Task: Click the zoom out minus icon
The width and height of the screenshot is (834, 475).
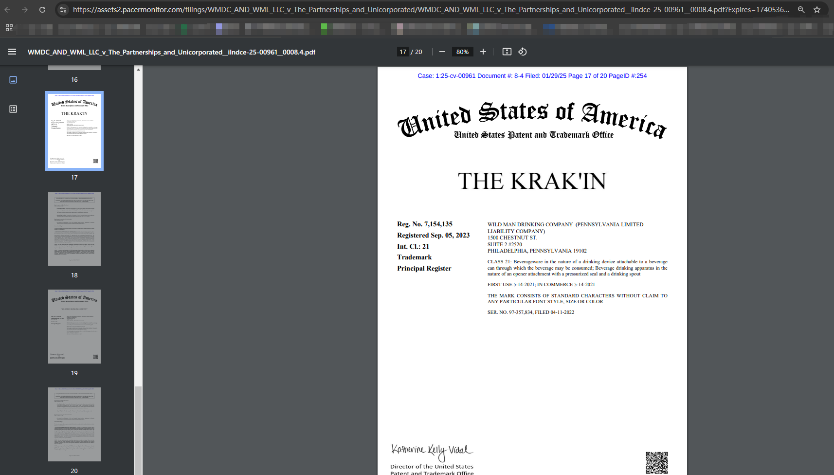Action: pyautogui.click(x=442, y=52)
